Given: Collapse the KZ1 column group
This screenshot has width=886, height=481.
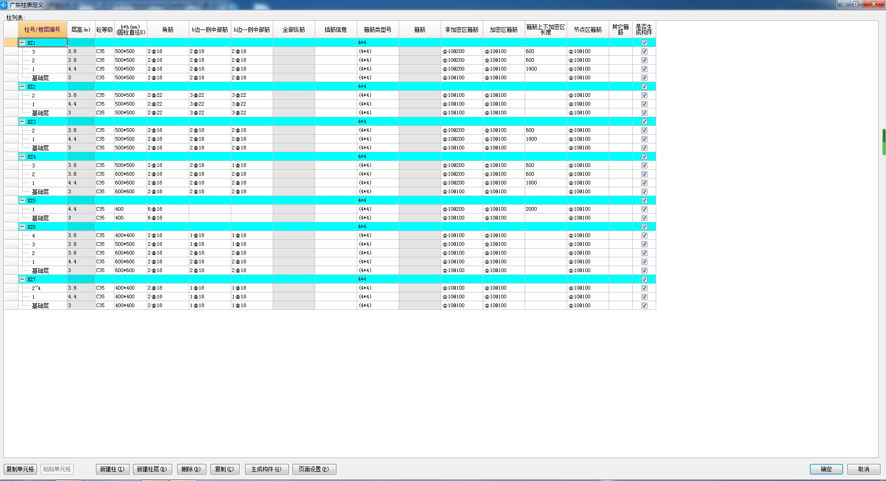Looking at the screenshot, I should 22,42.
